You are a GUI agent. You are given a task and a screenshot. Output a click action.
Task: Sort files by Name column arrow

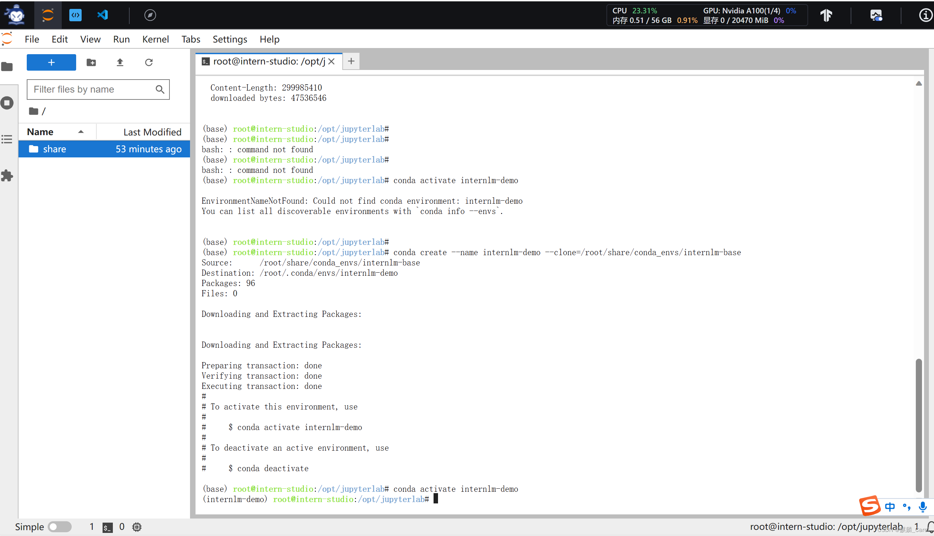click(81, 132)
